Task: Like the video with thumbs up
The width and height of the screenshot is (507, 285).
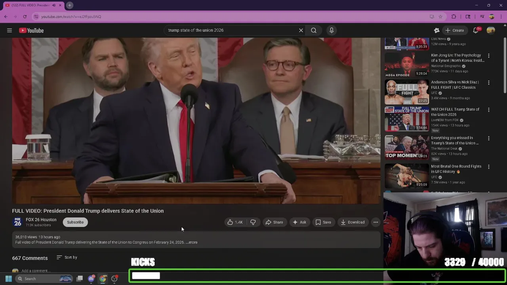Action: click(235, 222)
